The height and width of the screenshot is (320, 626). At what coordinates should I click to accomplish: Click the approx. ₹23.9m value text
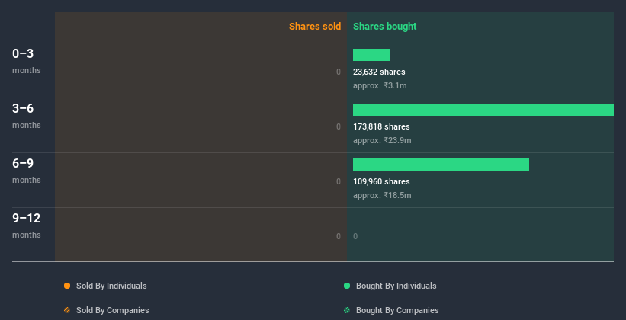(382, 140)
